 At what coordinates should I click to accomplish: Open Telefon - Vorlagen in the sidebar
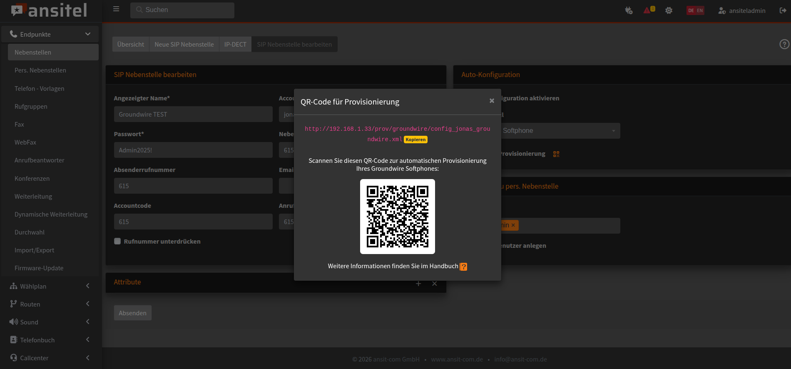pos(53,88)
